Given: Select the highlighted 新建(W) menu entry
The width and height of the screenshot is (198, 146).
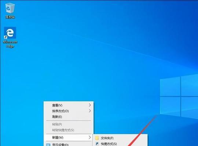Looking at the screenshot, I should coord(69,138).
